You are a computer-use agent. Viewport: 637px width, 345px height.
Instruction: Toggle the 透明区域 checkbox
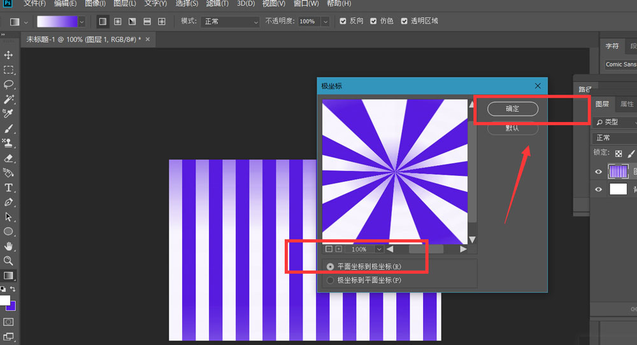coord(404,21)
